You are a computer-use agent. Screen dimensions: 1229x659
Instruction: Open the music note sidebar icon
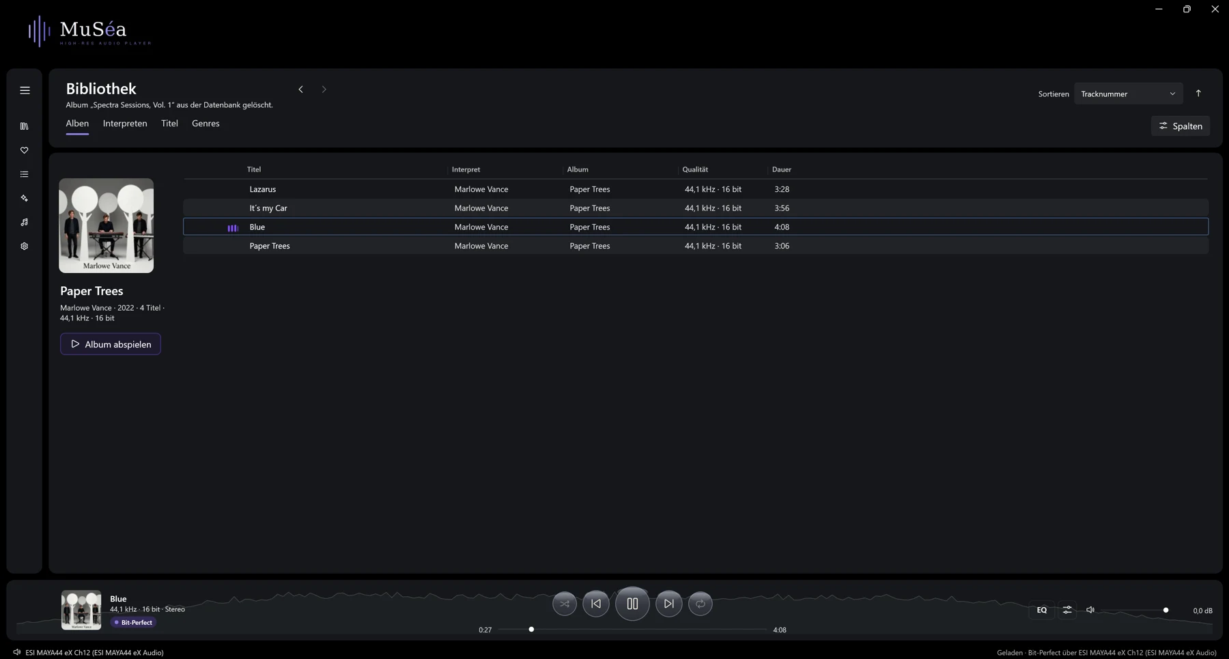tap(25, 222)
